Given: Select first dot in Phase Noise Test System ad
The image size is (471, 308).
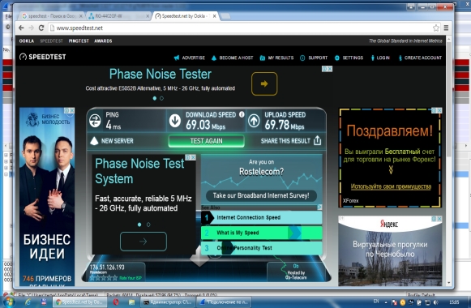Looking at the screenshot, I should (139, 225).
